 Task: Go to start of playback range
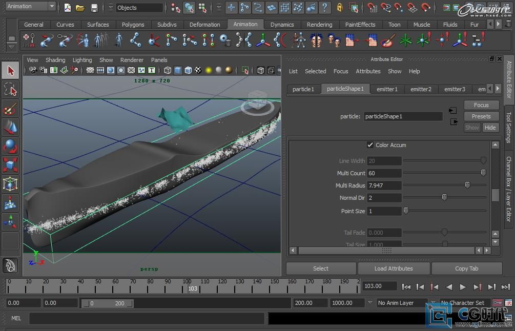406,287
